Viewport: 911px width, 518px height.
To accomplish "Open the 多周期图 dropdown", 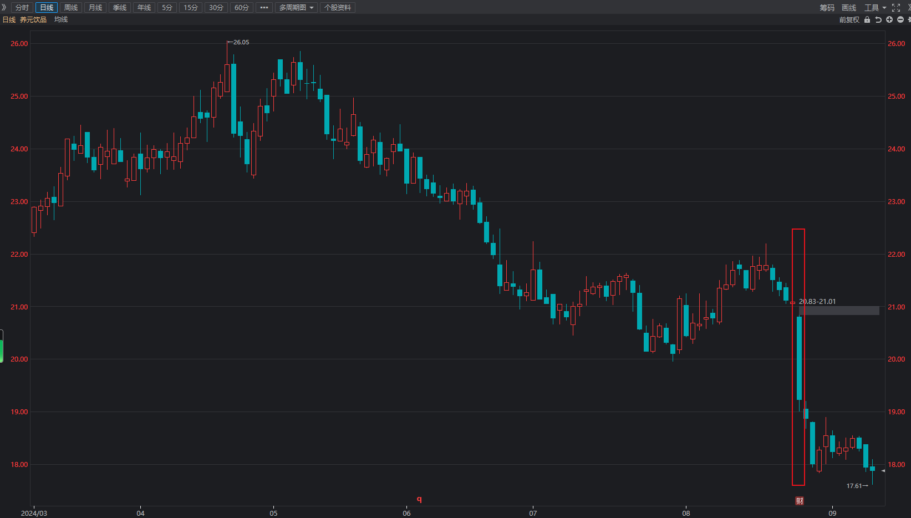I will pos(296,7).
